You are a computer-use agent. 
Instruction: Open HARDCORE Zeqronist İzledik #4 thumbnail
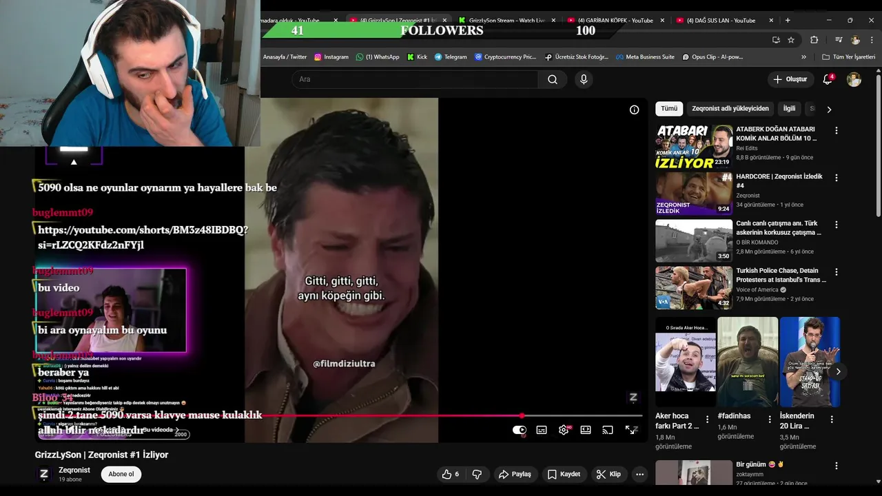694,194
